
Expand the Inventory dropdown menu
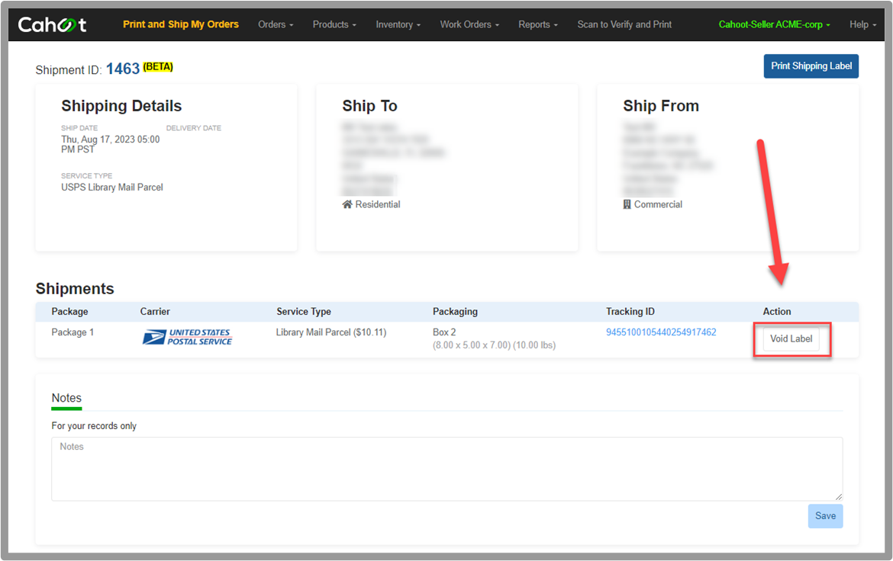tap(398, 24)
